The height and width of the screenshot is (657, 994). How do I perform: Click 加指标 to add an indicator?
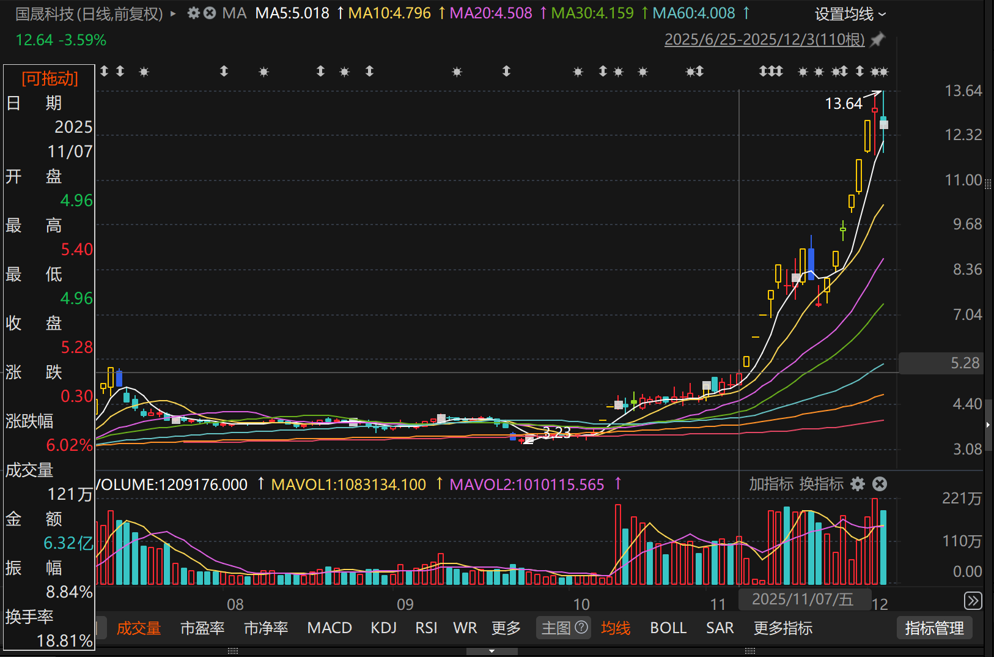[x=771, y=484]
